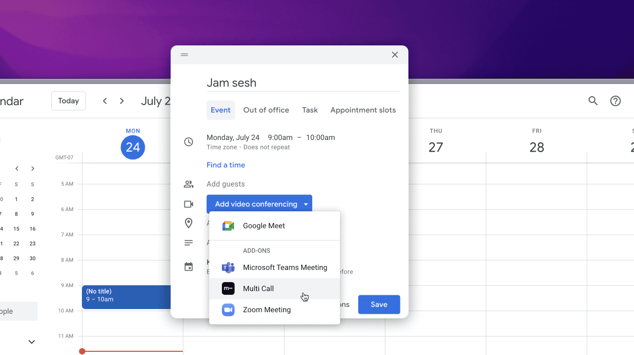Screen dimensions: 634x355
Task: Select day 30 in mini calendar
Action: [x=33, y=258]
